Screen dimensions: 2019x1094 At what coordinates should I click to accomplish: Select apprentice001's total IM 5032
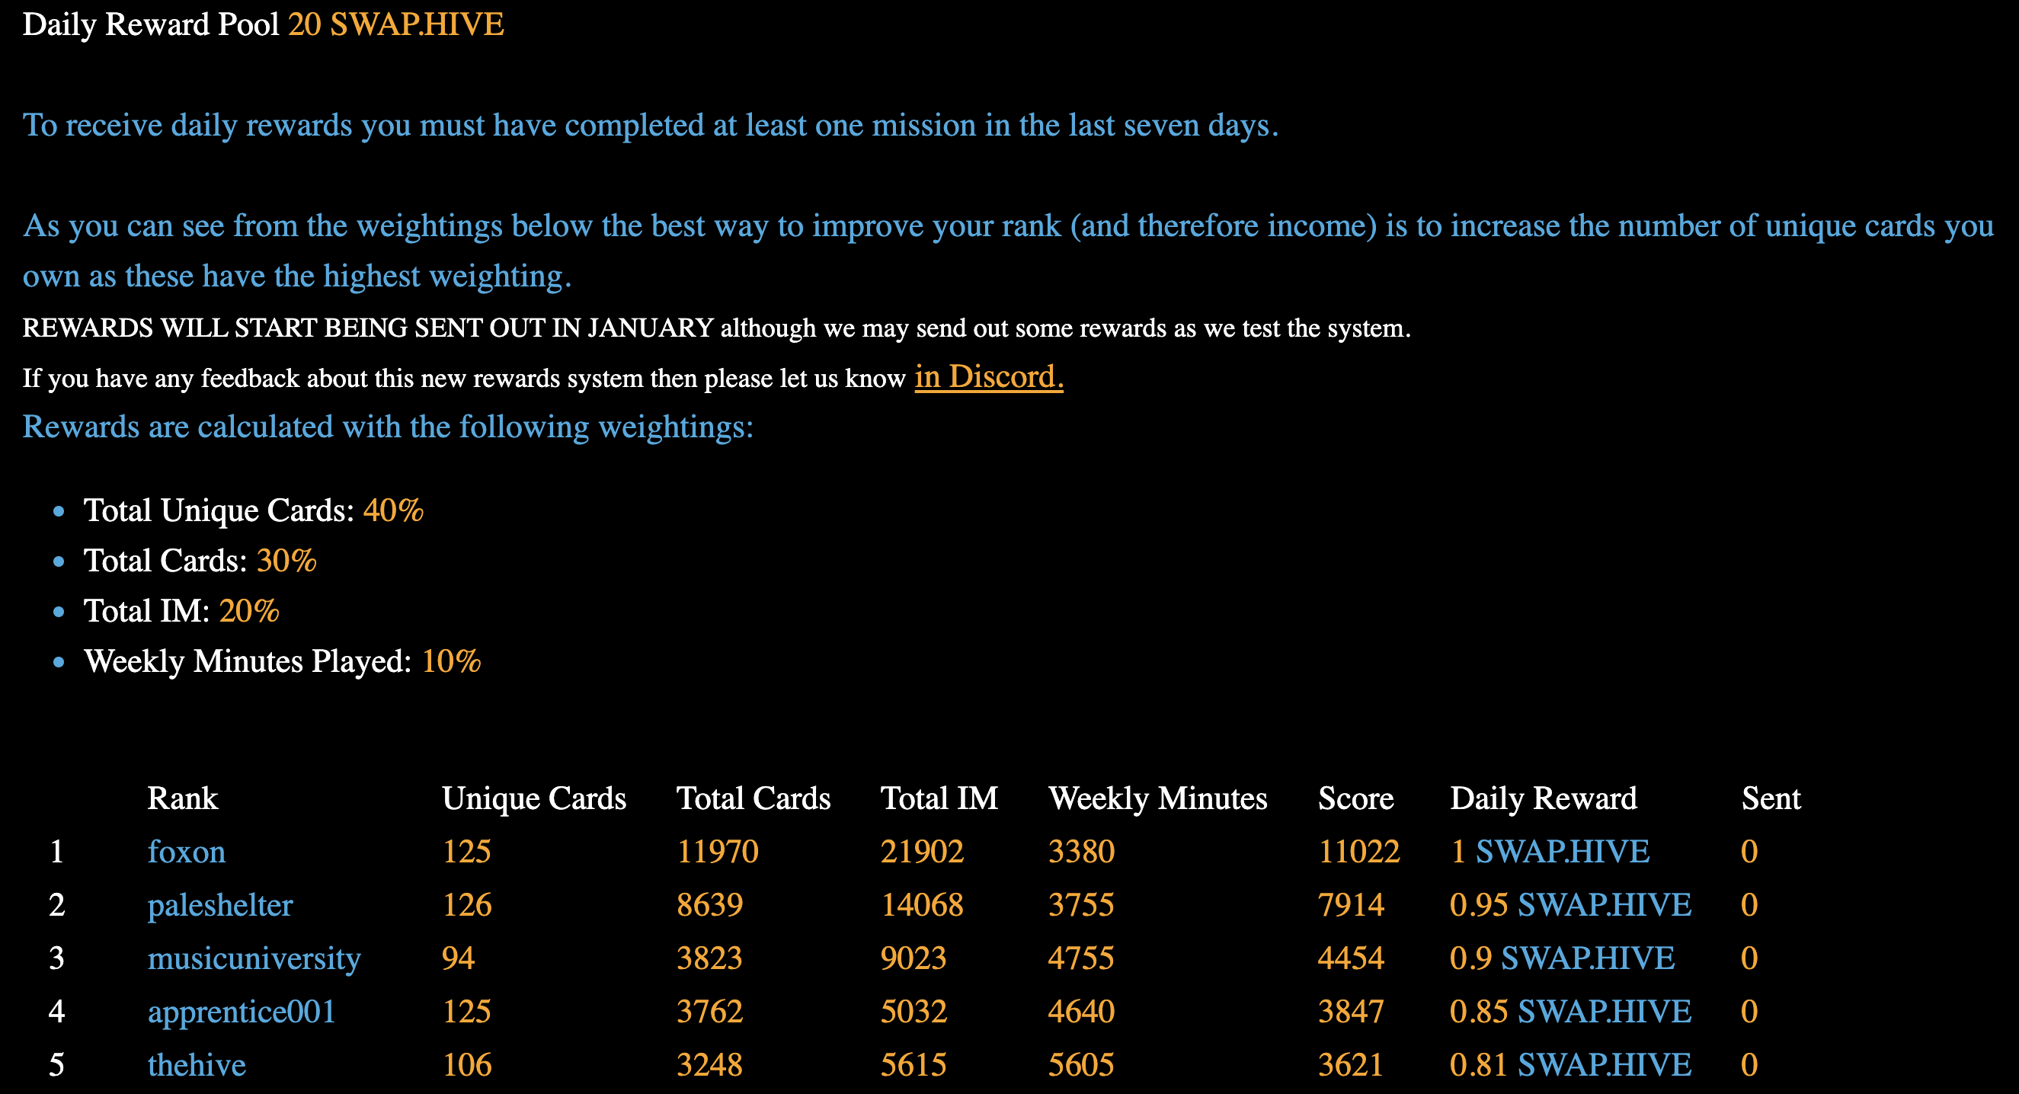point(913,1012)
